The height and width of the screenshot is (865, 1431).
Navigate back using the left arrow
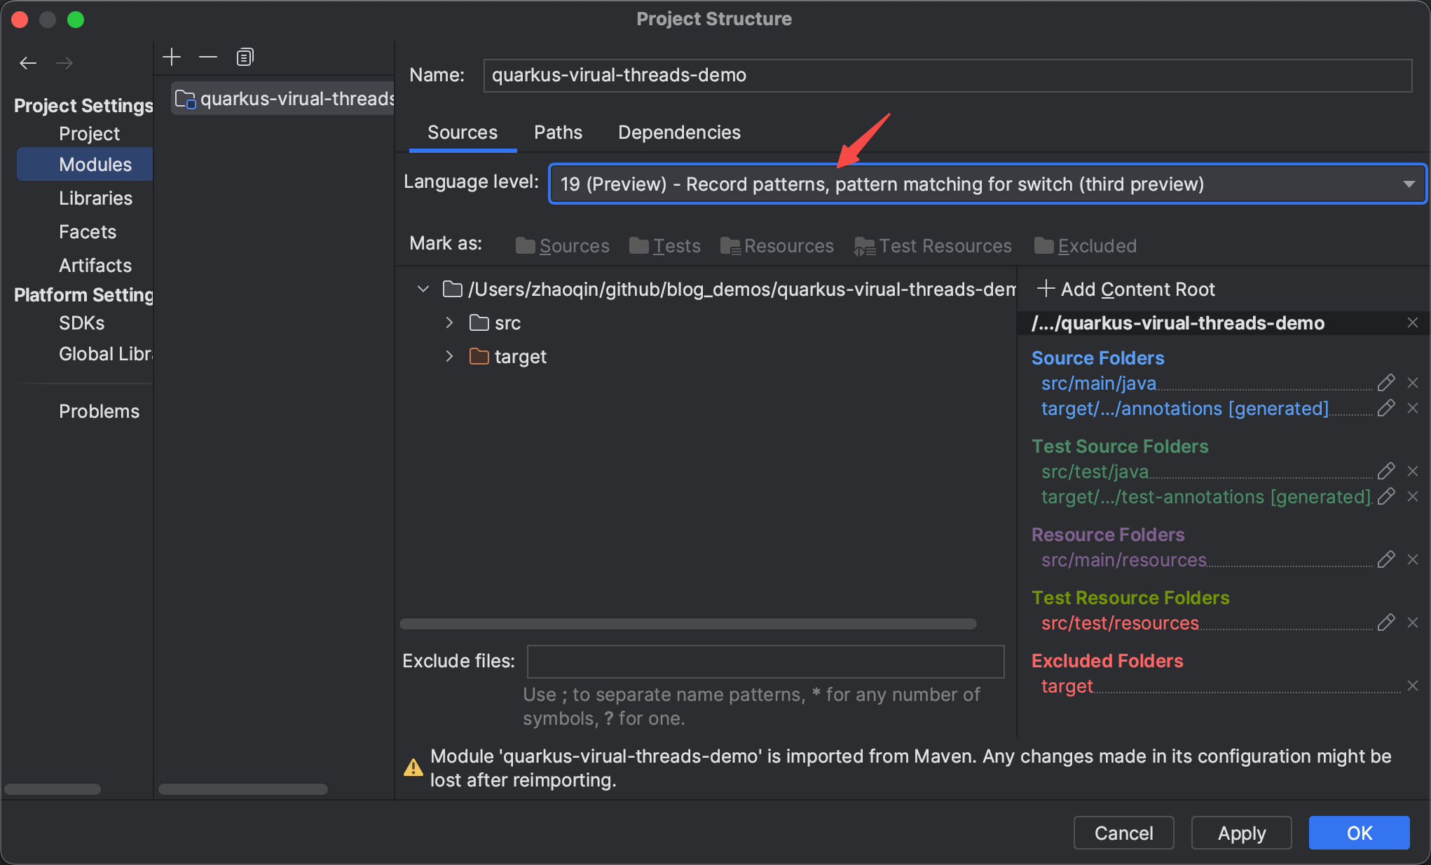(x=27, y=63)
